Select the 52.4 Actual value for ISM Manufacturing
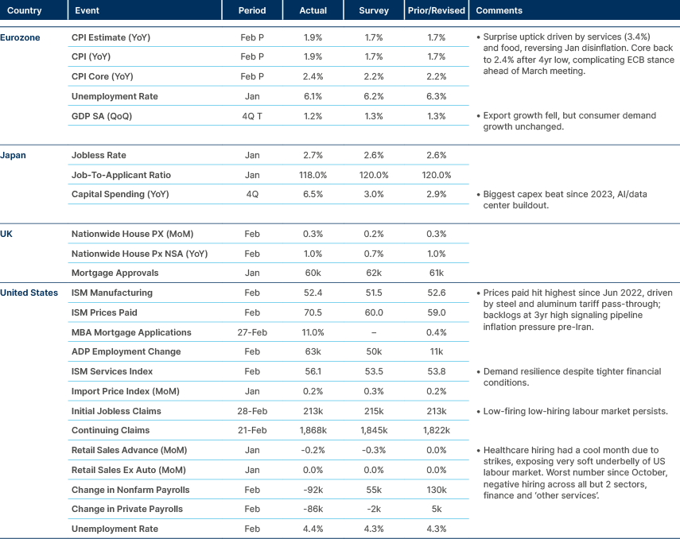Viewport: 680px width, 539px height. coord(313,293)
